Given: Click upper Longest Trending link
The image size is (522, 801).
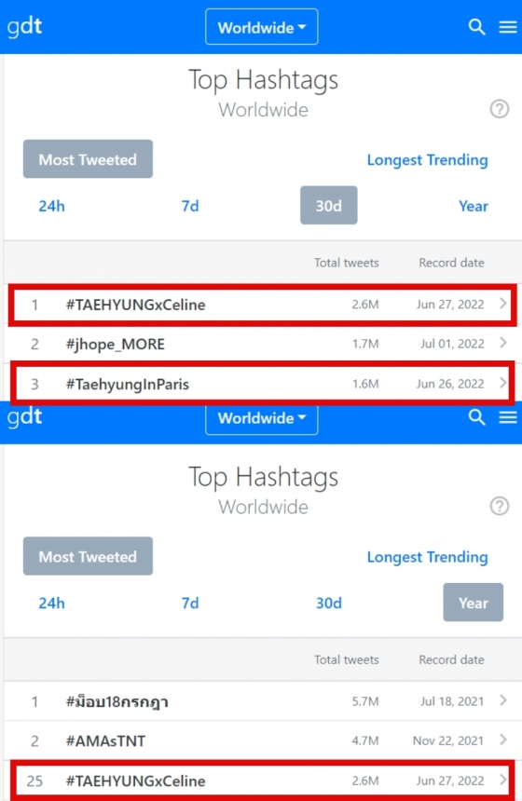Looking at the screenshot, I should coord(428,160).
